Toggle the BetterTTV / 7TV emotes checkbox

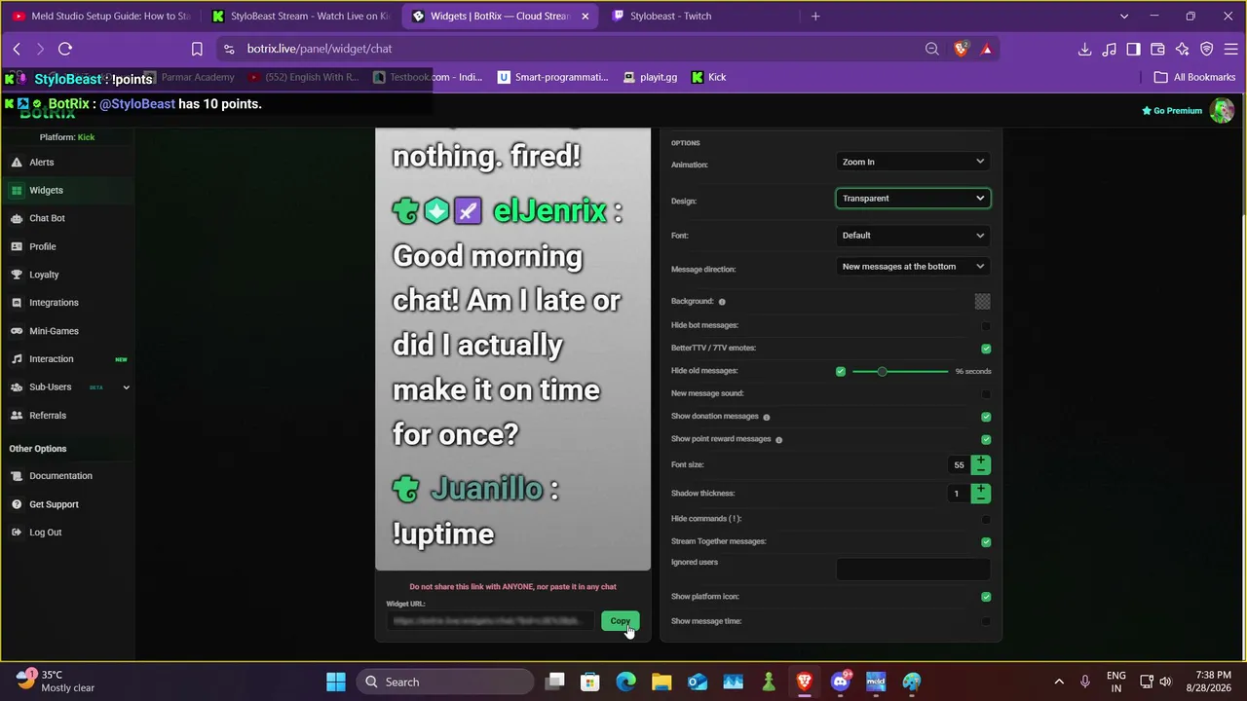click(x=986, y=349)
